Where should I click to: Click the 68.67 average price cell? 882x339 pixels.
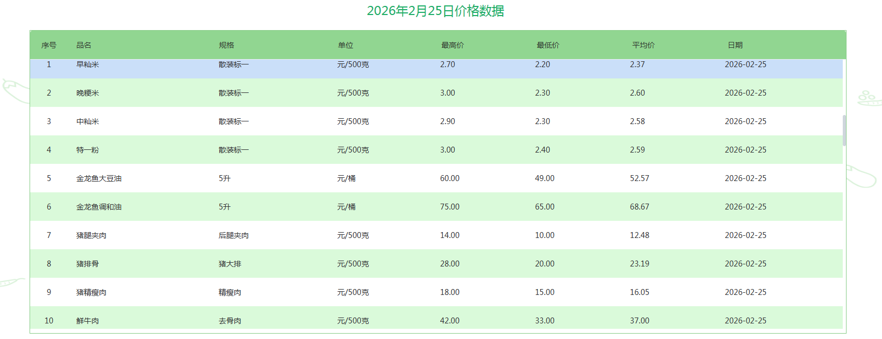coord(640,207)
